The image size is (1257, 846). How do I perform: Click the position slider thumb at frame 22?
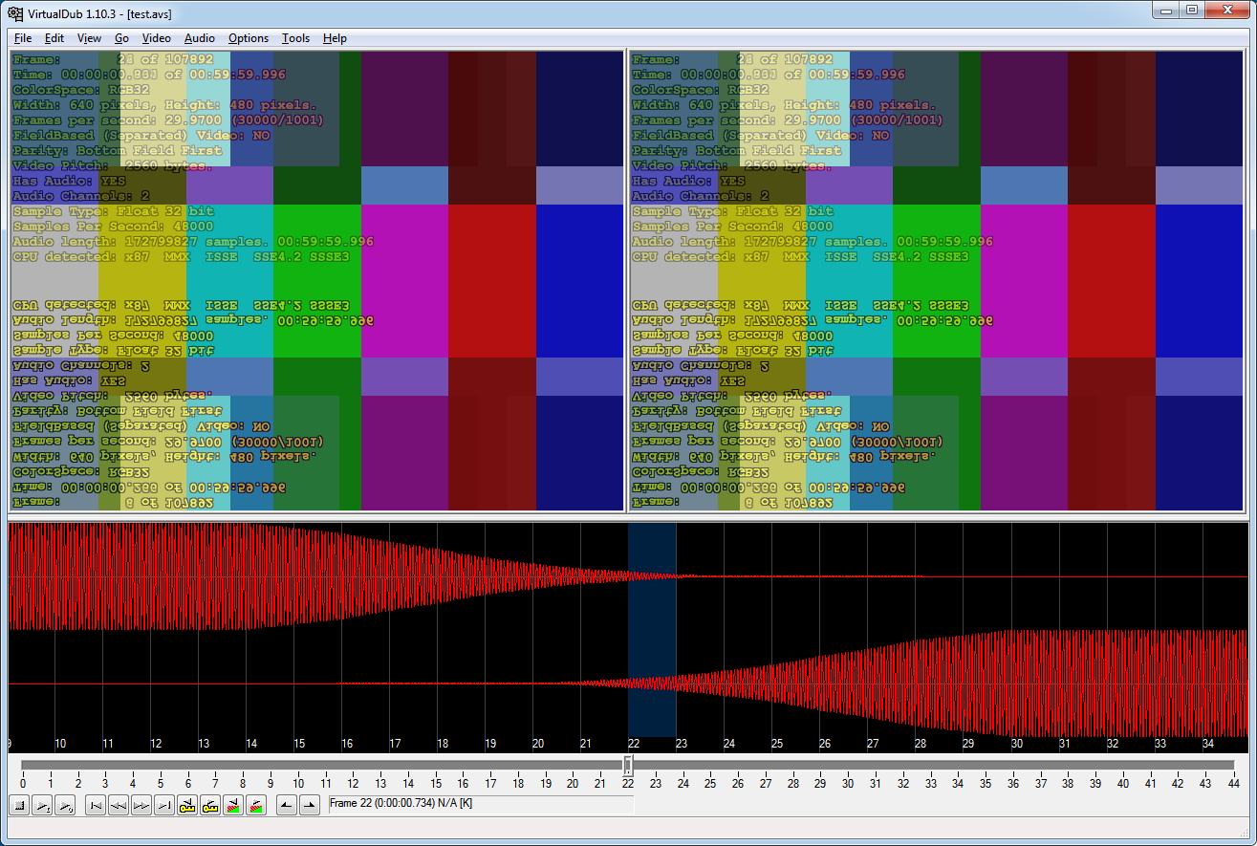tap(628, 765)
